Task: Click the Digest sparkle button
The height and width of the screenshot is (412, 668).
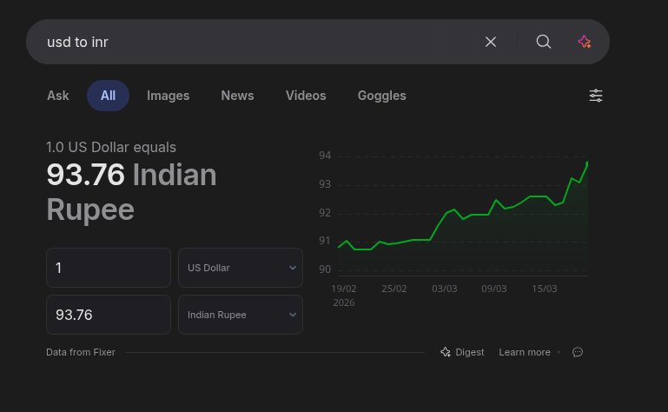Action: pyautogui.click(x=462, y=352)
